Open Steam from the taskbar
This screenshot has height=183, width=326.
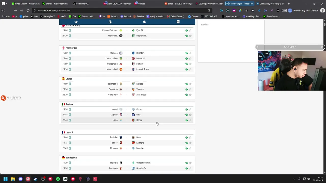(x=35, y=179)
